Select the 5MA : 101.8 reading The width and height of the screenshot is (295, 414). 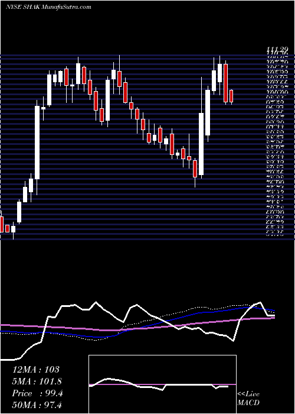tap(38, 381)
